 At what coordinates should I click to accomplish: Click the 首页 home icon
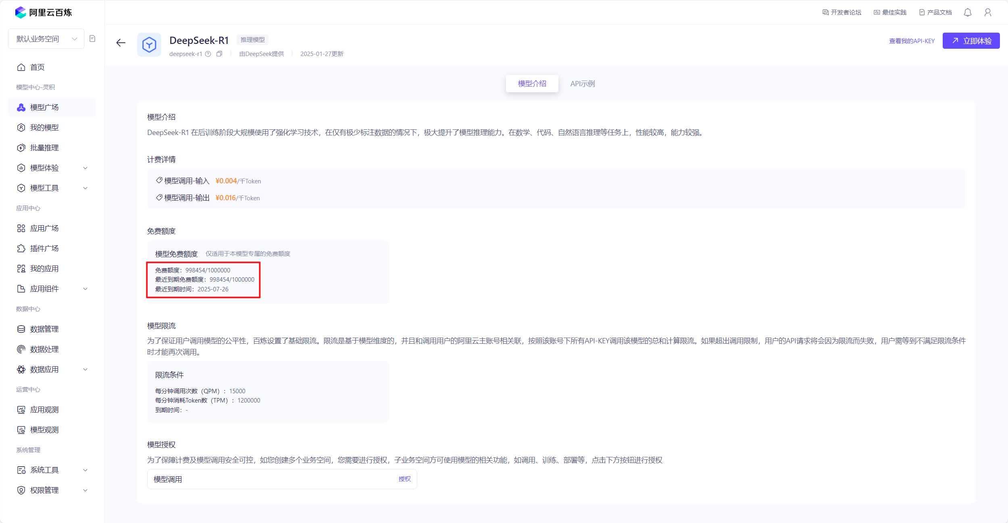[21, 67]
